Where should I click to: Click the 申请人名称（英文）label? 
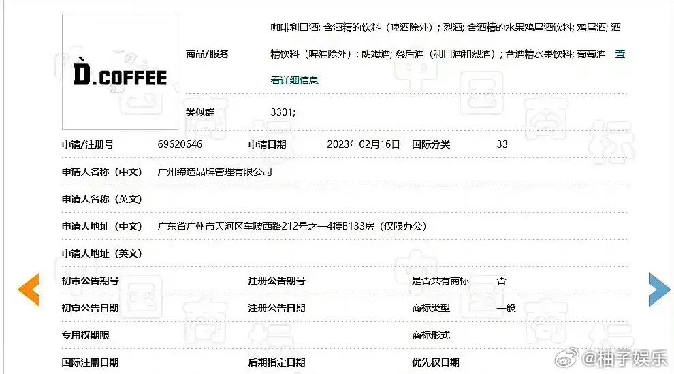102,199
